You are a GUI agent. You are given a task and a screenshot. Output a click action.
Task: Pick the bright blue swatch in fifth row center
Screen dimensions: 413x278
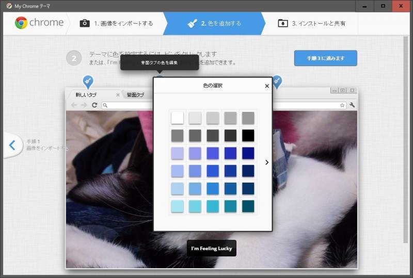213,188
